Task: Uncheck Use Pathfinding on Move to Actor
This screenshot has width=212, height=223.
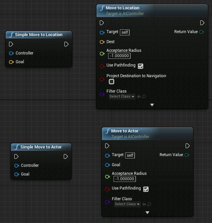Action: tap(146, 189)
